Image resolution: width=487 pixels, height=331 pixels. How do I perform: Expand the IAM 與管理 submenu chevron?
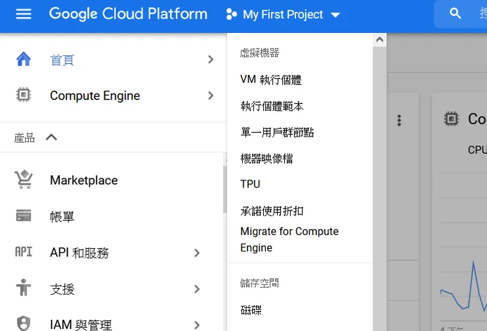click(x=197, y=325)
